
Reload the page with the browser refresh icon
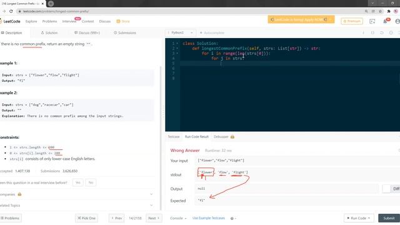(11, 11)
